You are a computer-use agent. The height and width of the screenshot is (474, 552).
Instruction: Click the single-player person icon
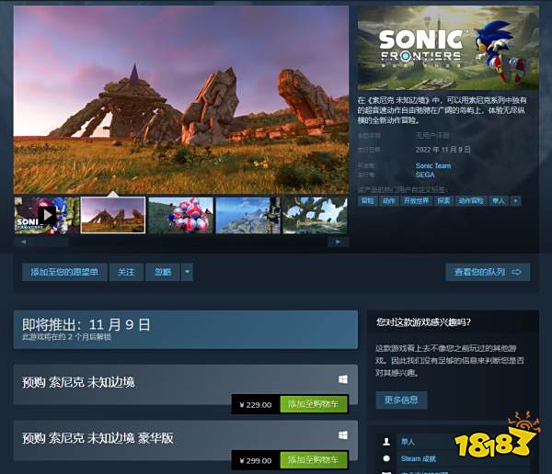(x=386, y=442)
